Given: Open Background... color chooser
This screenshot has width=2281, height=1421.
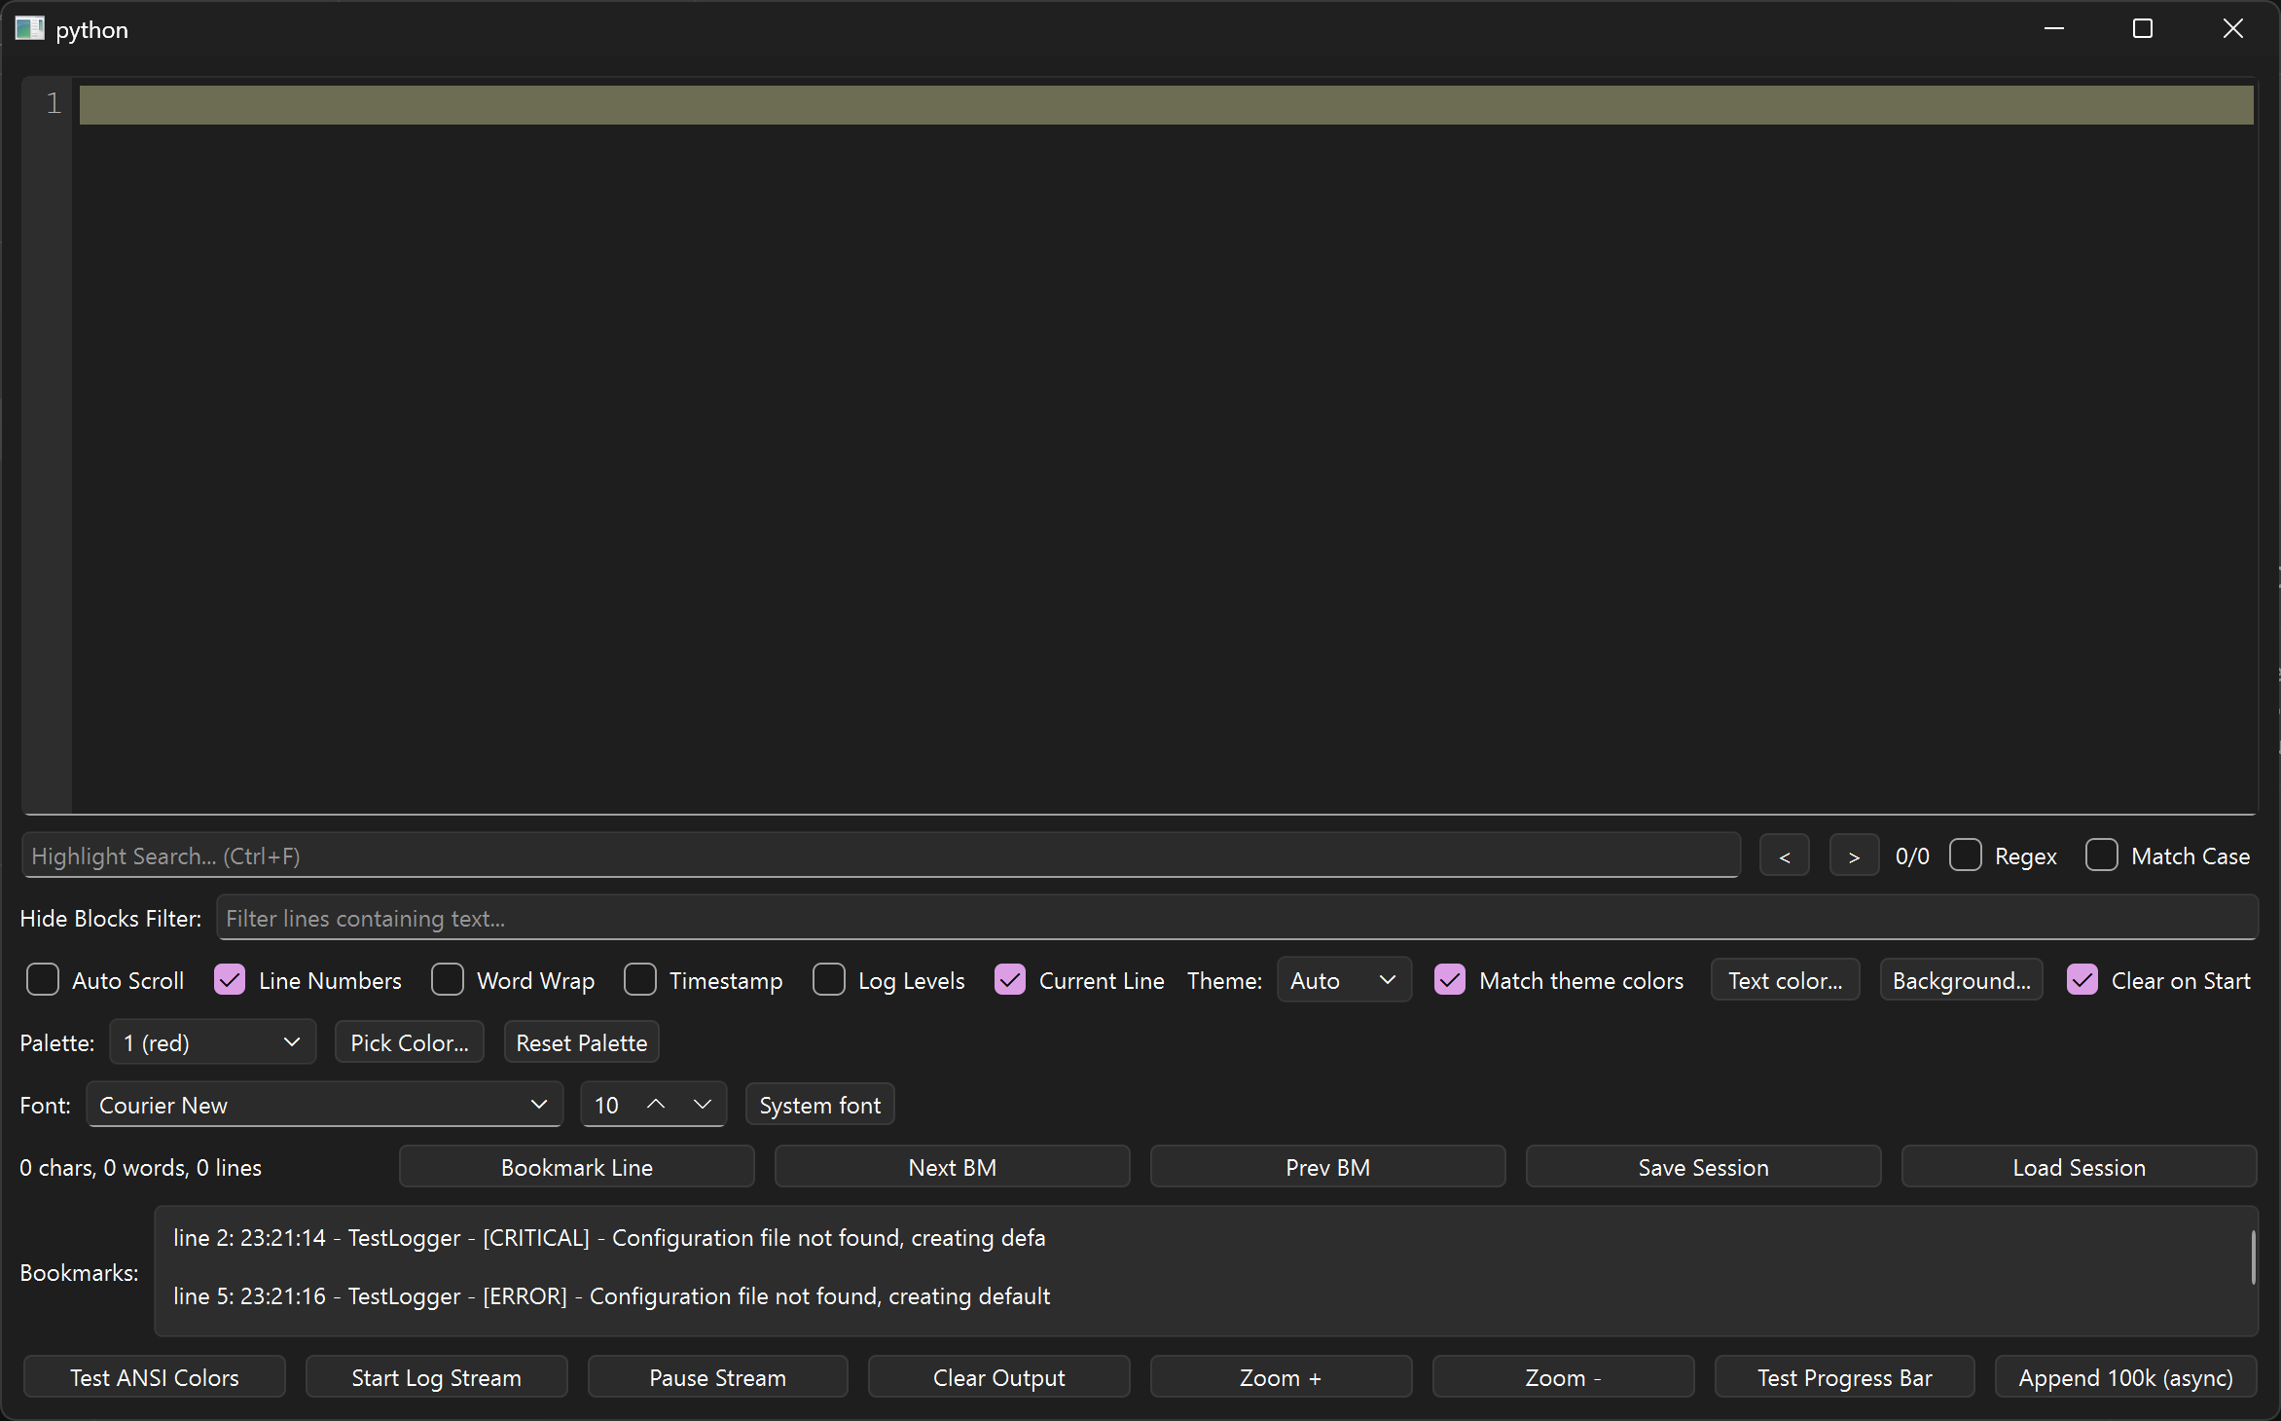Looking at the screenshot, I should tap(1962, 980).
